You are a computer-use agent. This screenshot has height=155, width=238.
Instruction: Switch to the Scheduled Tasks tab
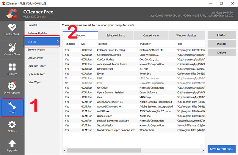(x=116, y=35)
